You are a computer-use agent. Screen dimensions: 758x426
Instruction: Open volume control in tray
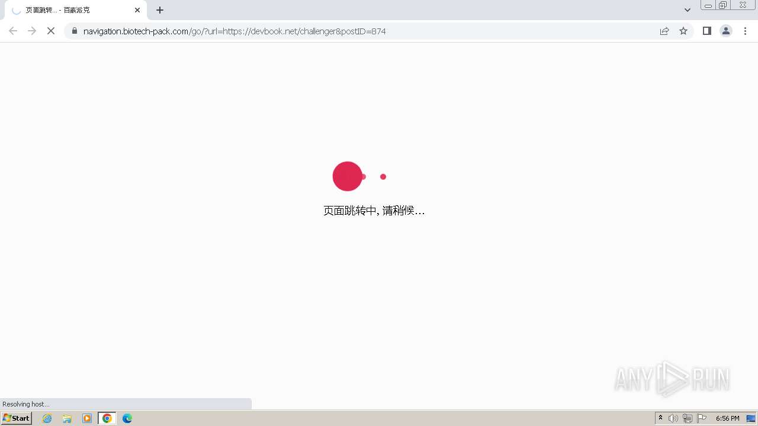tap(673, 418)
